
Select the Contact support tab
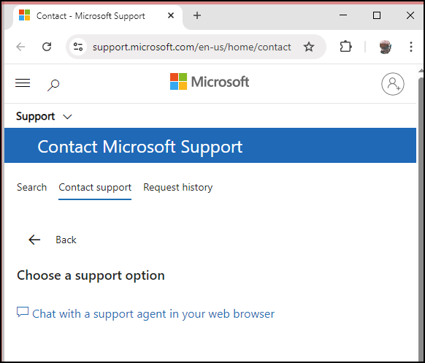pyautogui.click(x=95, y=187)
